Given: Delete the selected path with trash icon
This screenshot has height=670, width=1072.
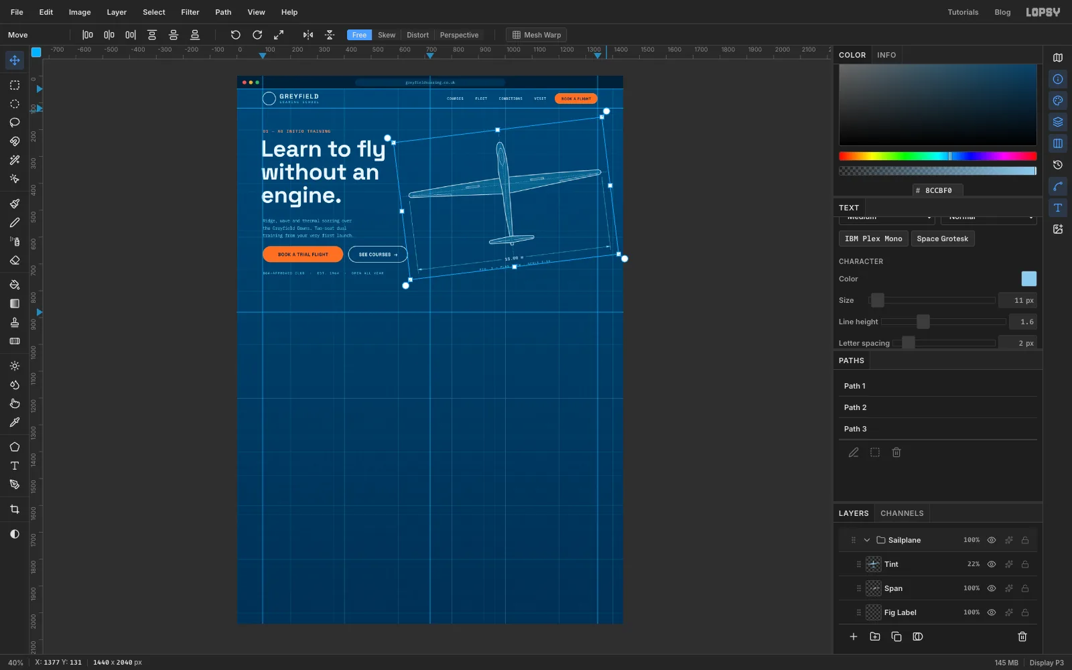Looking at the screenshot, I should click(x=896, y=452).
